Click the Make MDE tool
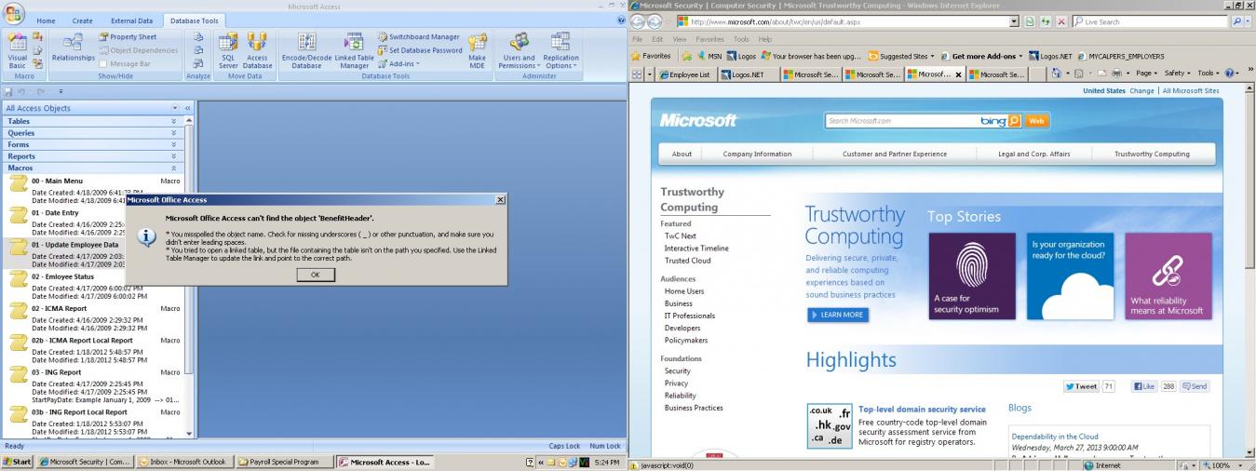 pyautogui.click(x=478, y=51)
